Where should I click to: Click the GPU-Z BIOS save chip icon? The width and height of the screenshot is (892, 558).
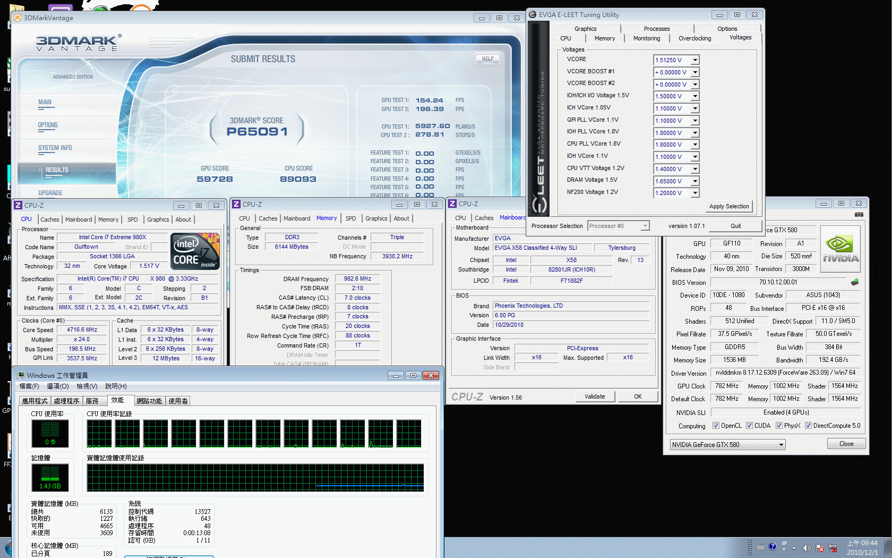point(855,282)
